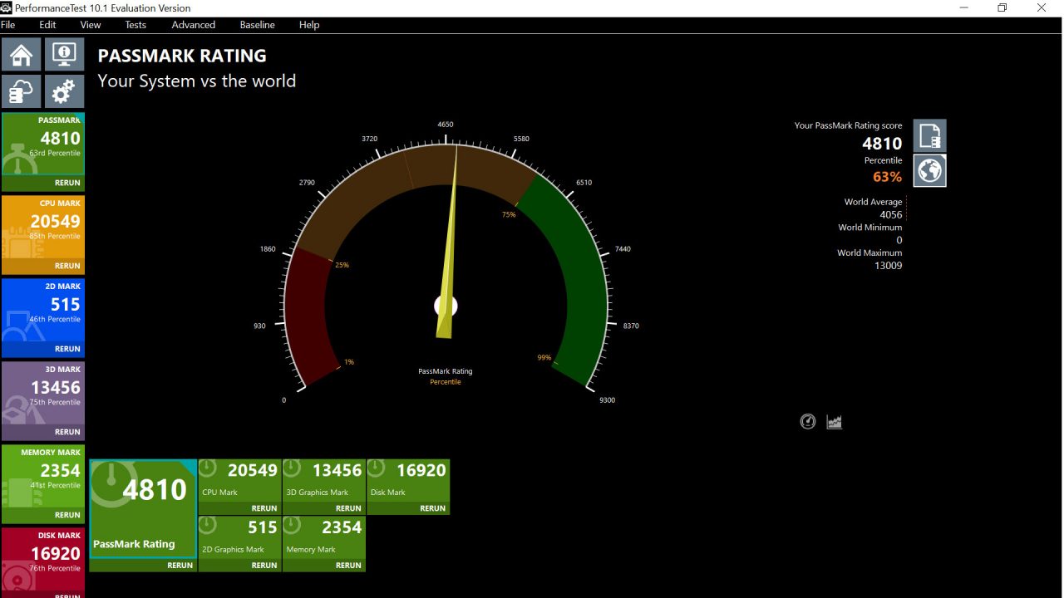The width and height of the screenshot is (1064, 598).
Task: Rerun the bottom 2D Graphics Mark tile
Action: 264,566
